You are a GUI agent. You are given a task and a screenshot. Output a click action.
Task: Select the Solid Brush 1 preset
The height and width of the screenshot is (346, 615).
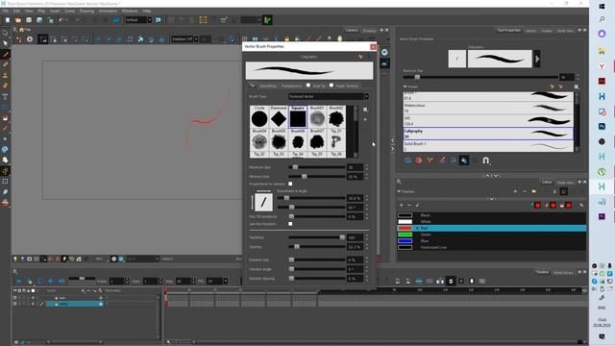tap(488, 146)
